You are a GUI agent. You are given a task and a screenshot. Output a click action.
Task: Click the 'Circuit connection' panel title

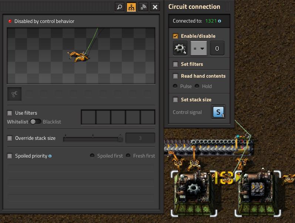tap(194, 7)
